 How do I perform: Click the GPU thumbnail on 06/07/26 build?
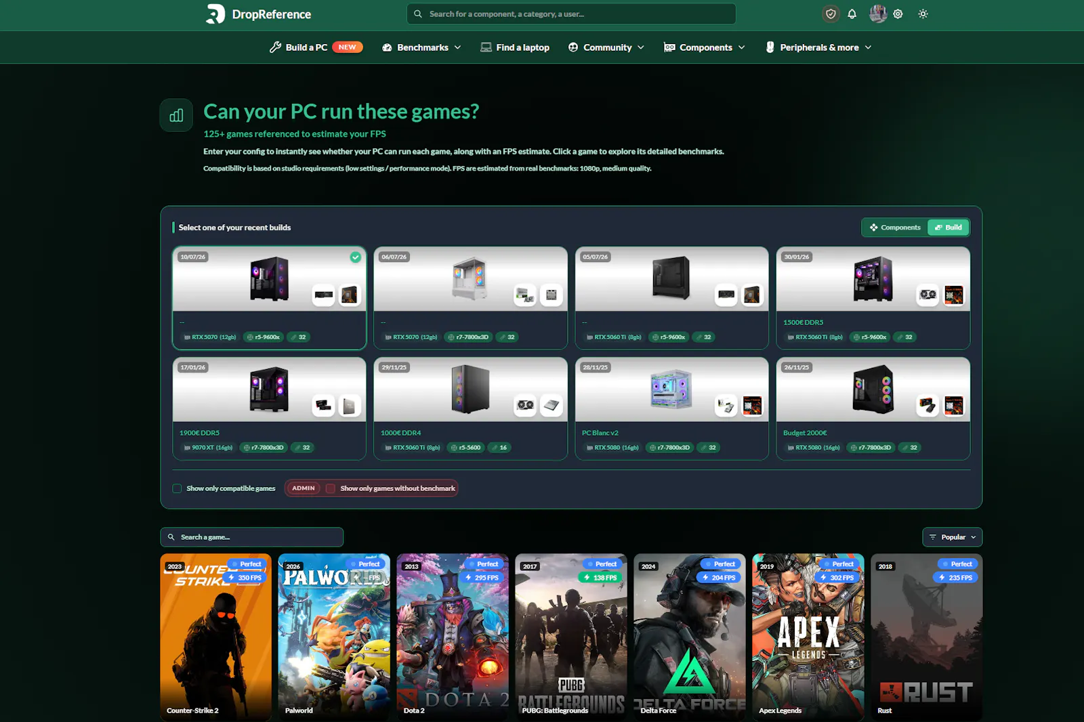[525, 295]
